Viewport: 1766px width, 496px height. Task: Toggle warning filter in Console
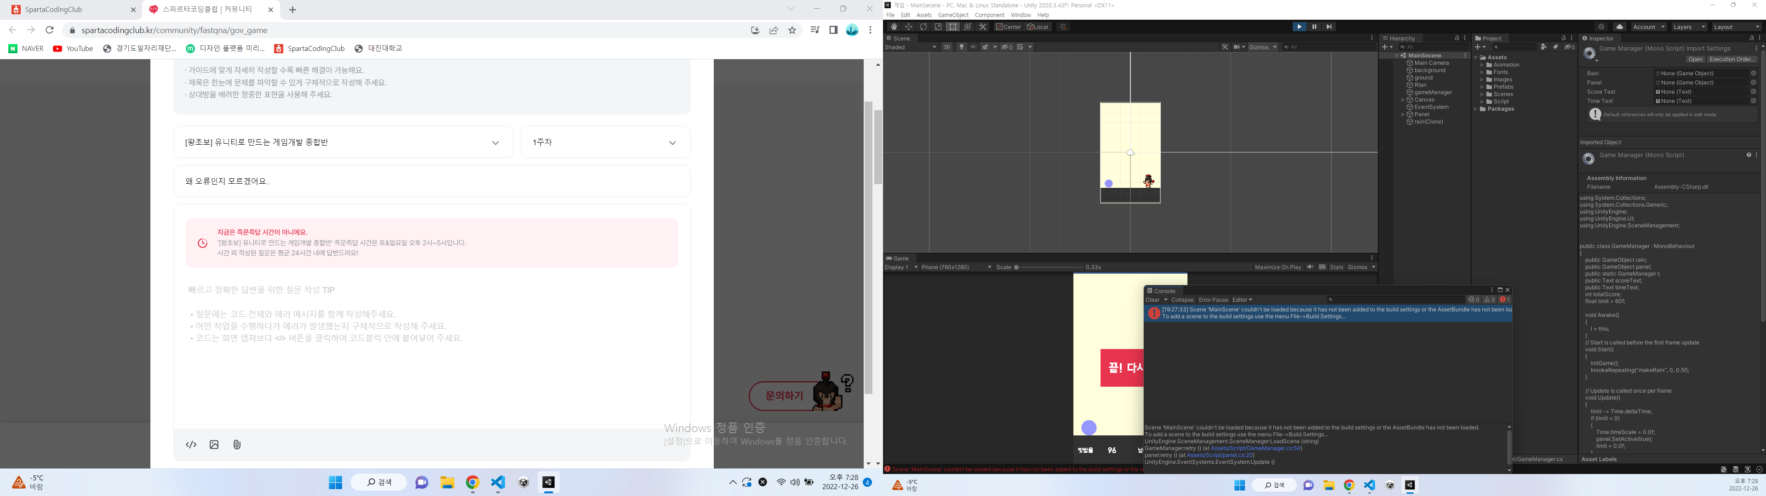1490,300
